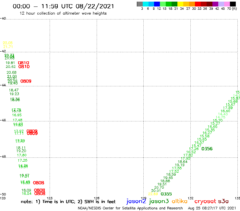Click the yellow wave height '22.05'
The image size is (240, 211).
tap(8, 43)
